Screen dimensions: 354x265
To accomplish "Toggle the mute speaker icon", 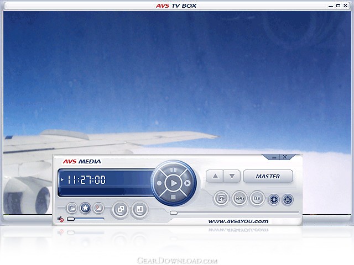I will pos(60,219).
